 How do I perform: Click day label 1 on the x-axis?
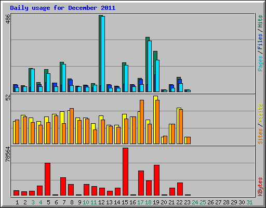17,202
